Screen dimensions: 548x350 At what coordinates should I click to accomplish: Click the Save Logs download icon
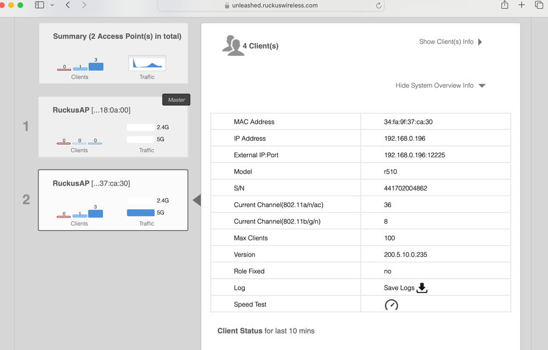tap(421, 288)
